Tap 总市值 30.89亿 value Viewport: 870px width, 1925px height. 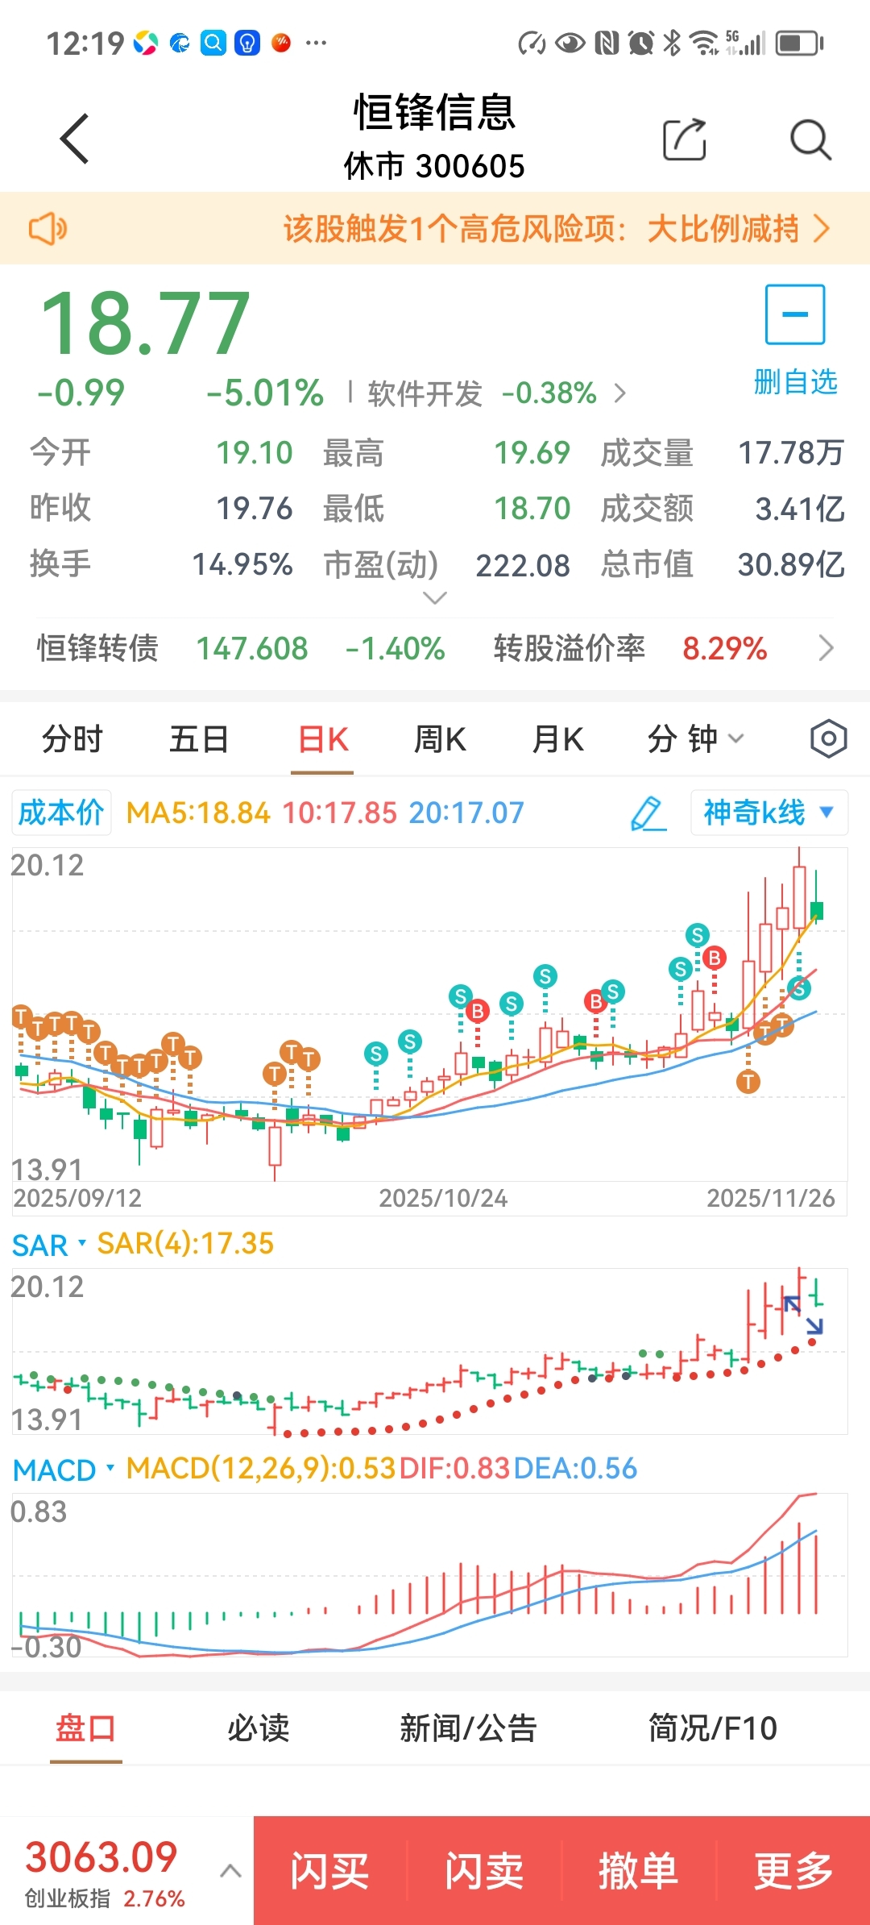tap(791, 564)
